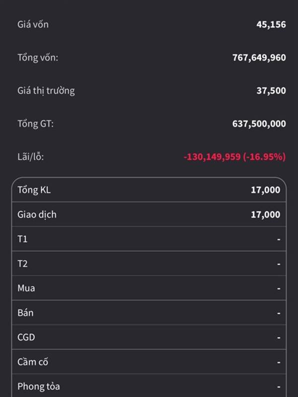Select the Phong tỏa row
The width and height of the screenshot is (298, 397).
(149, 386)
